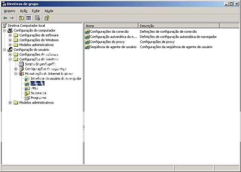The image size is (241, 172).
Task: Click the Diretivas de grupo title bar icon
Action: [x=4, y=4]
